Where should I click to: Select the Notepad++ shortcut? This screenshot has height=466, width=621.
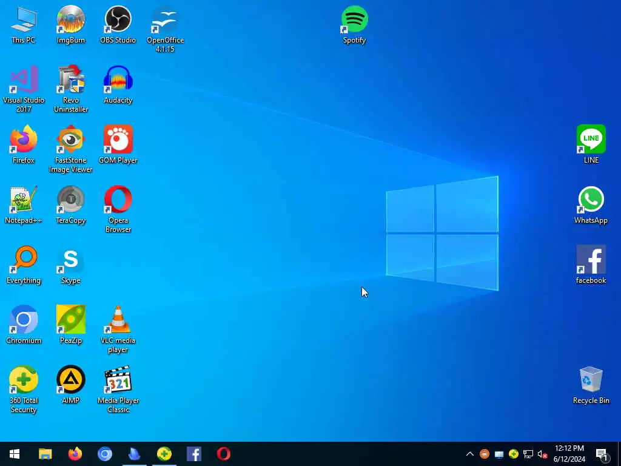click(x=24, y=205)
